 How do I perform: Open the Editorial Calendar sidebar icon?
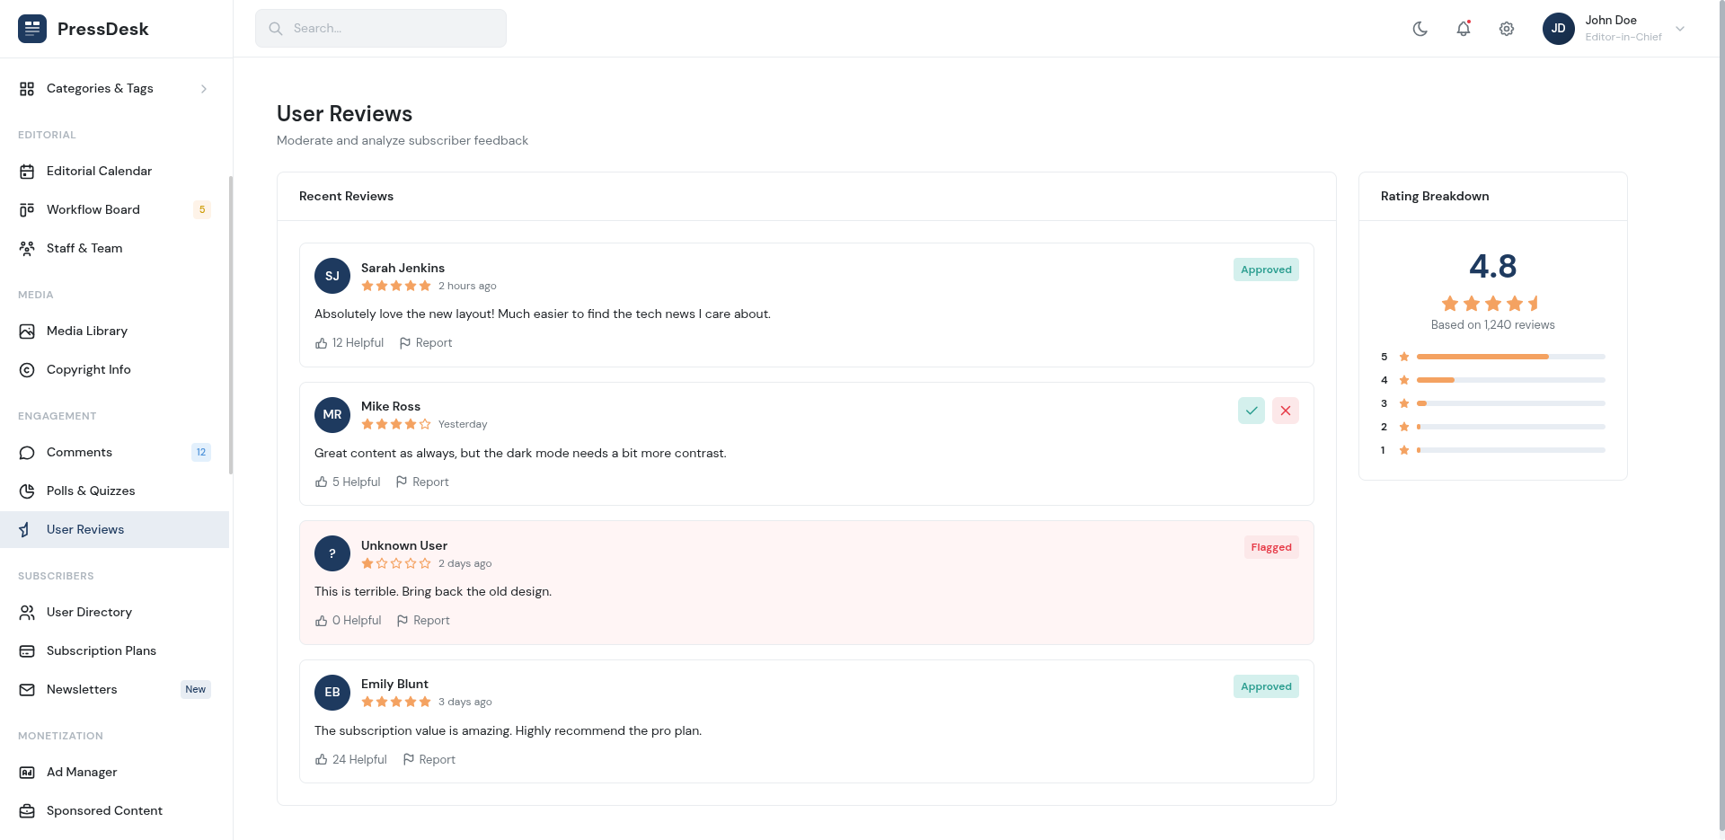[x=27, y=171]
